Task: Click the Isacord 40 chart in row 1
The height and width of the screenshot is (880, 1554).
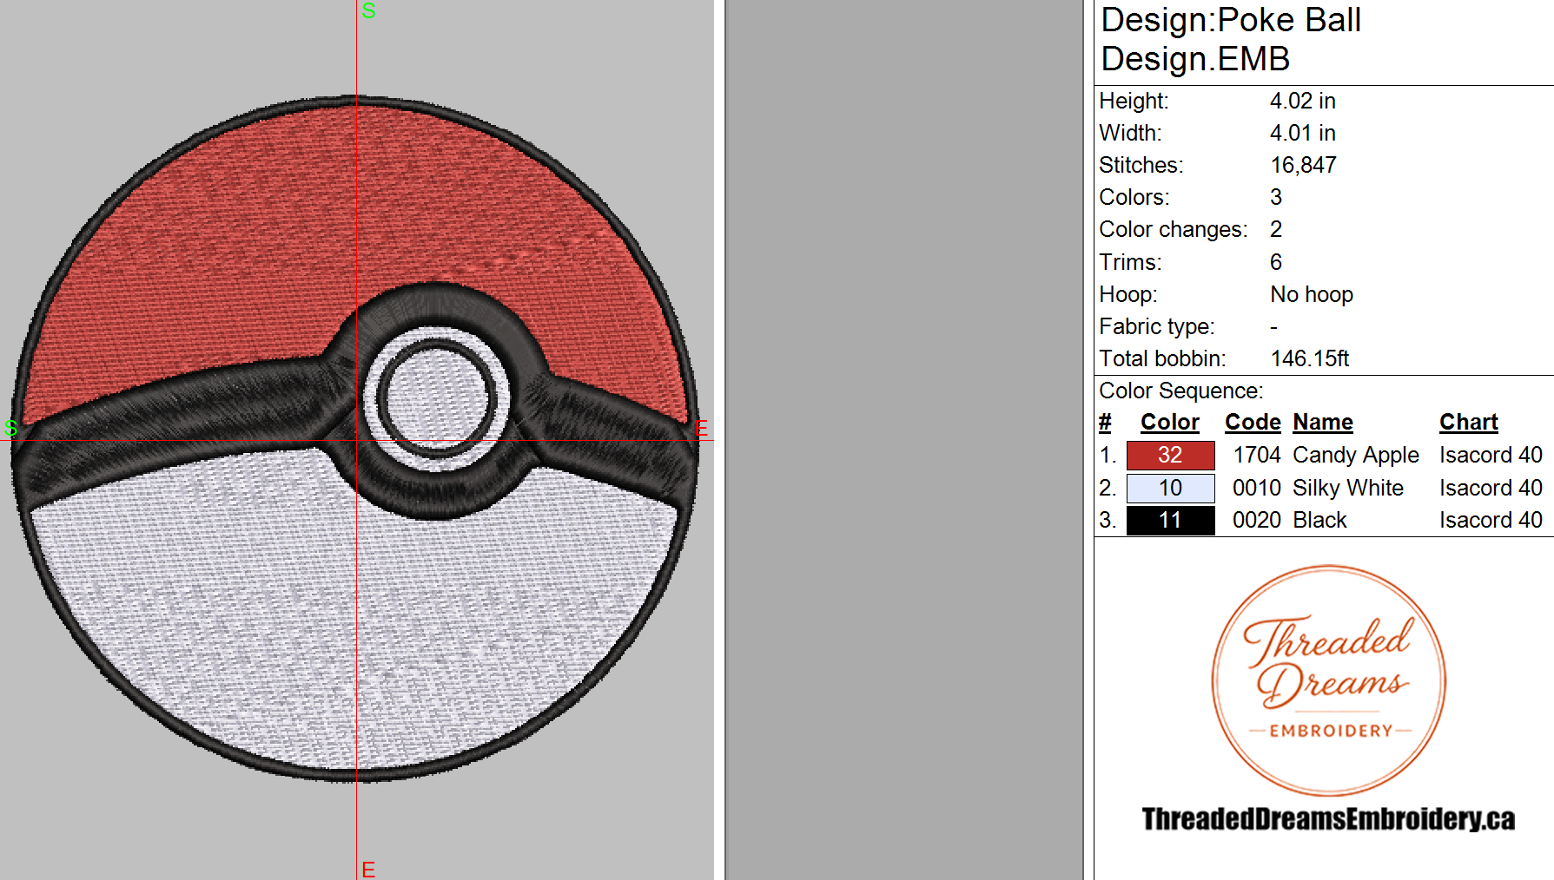Action: (1491, 455)
